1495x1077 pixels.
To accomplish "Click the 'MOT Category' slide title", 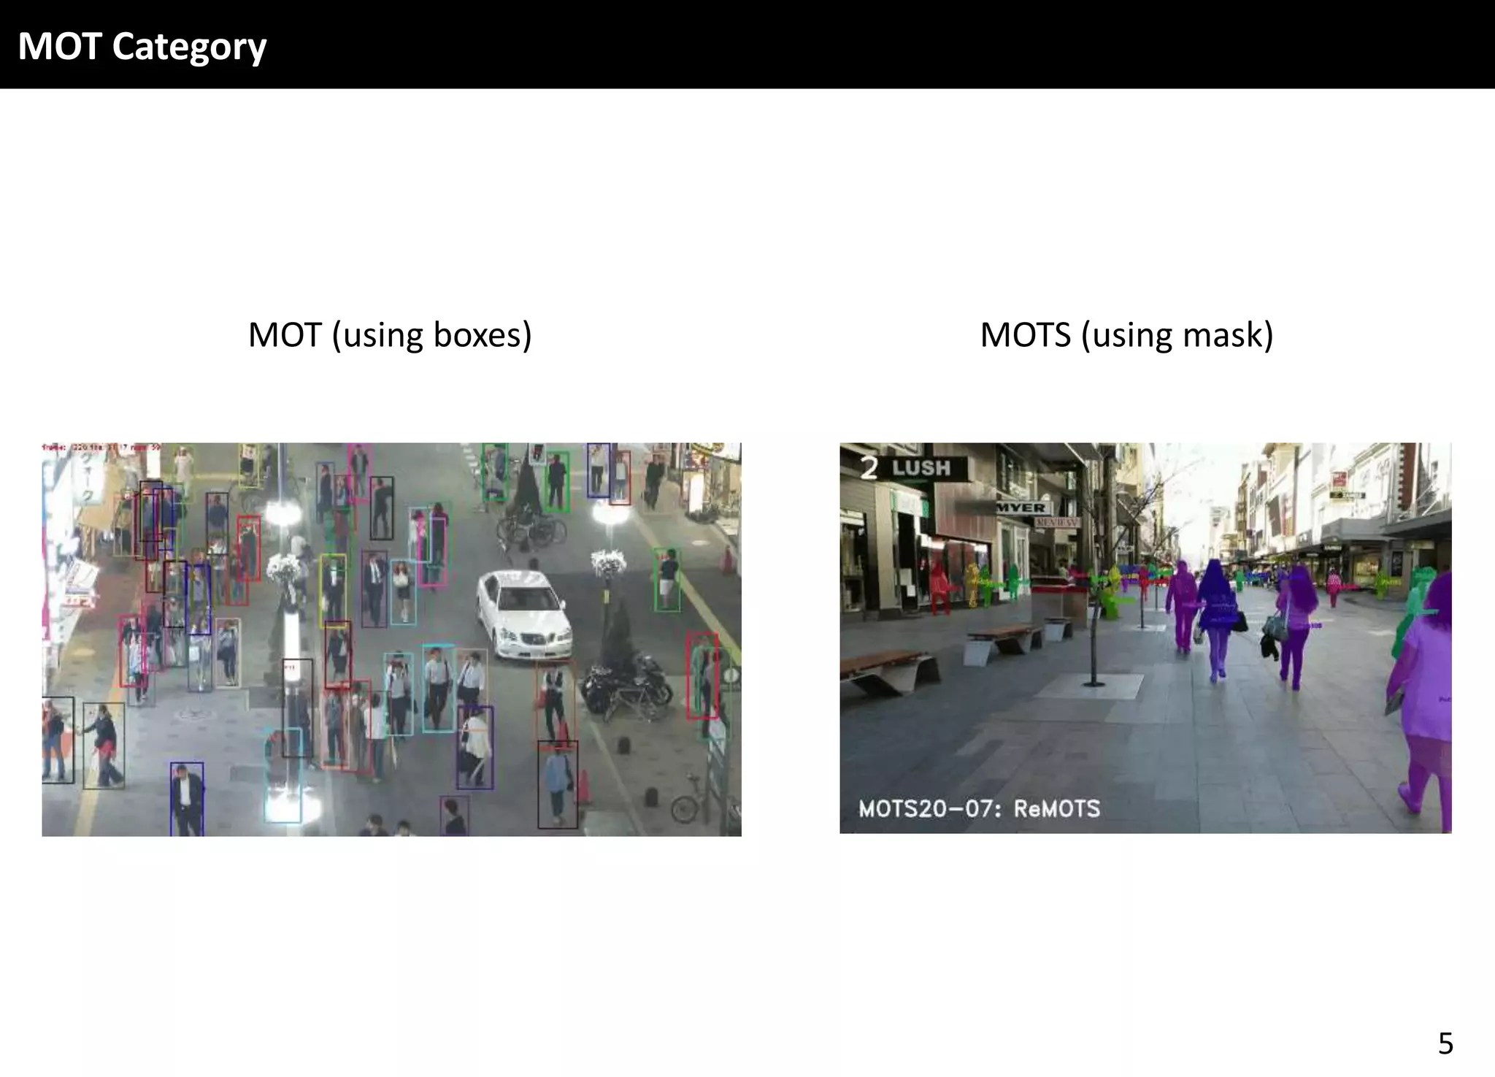I will [142, 47].
